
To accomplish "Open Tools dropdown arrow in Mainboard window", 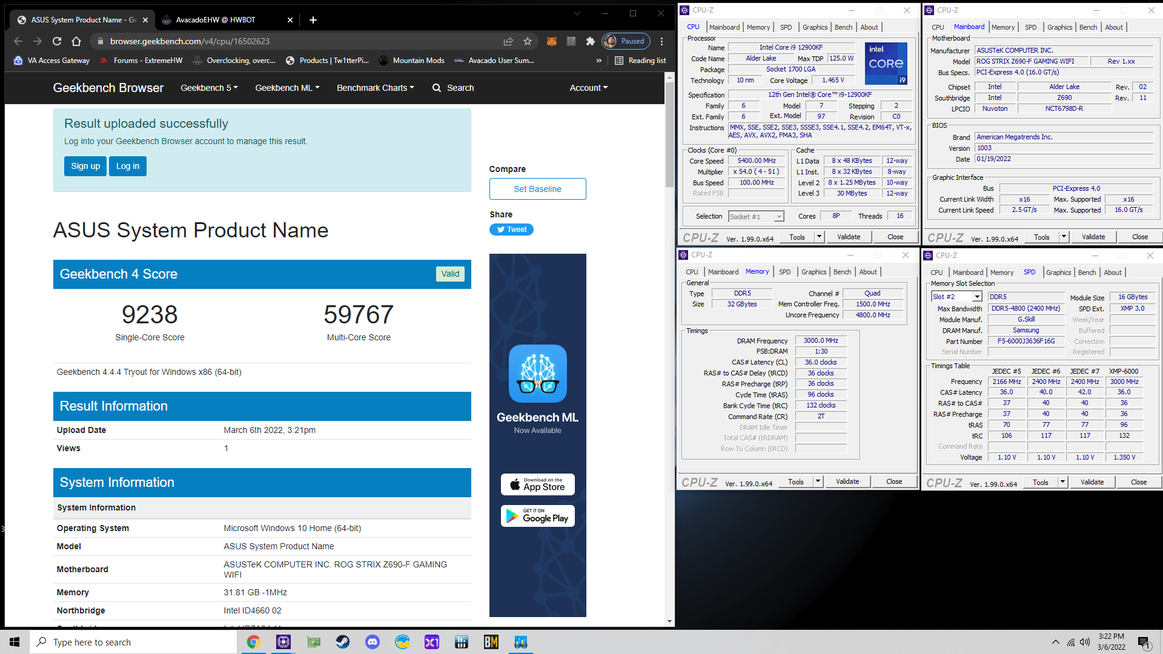I will click(1064, 237).
